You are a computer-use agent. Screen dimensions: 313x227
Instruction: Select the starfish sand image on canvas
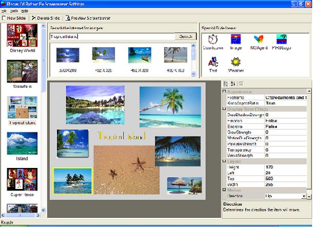[127, 169]
